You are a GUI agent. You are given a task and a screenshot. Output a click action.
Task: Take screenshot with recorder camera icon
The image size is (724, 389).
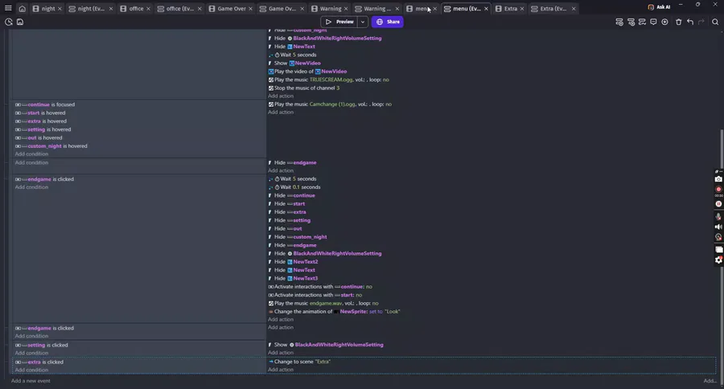click(x=718, y=179)
